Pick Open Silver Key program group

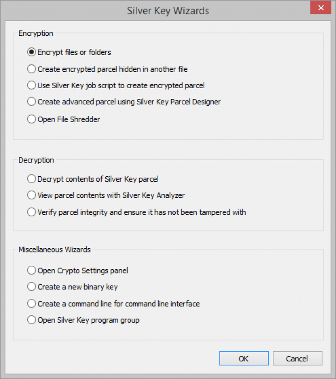coord(31,320)
